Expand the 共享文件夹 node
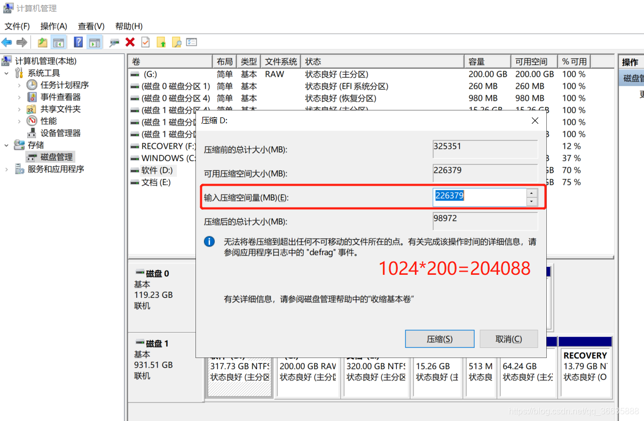 (x=19, y=109)
